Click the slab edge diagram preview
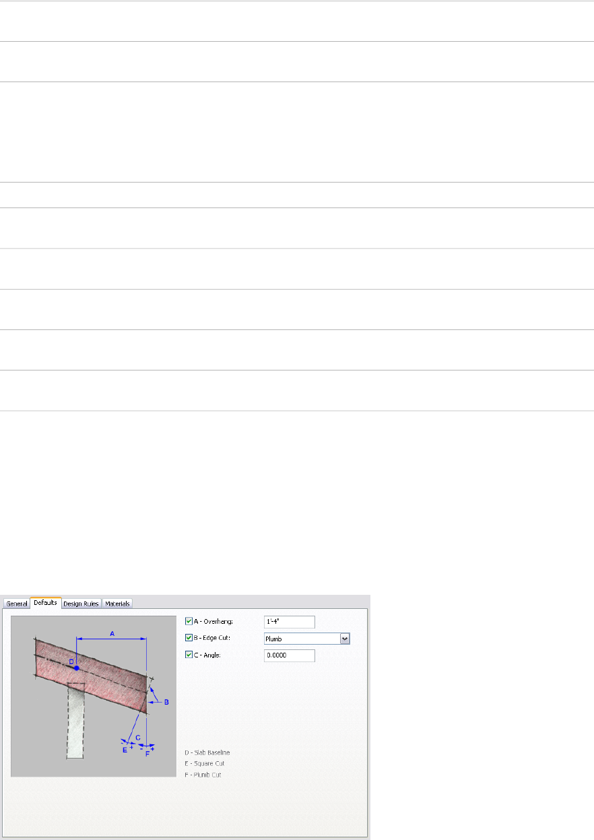This screenshot has width=594, height=840. click(94, 696)
